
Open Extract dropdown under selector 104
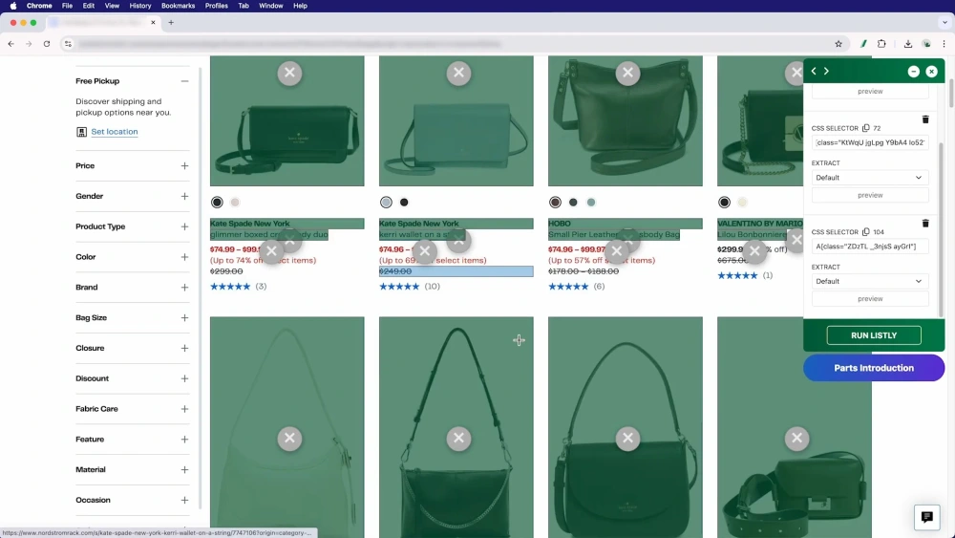[870, 281]
